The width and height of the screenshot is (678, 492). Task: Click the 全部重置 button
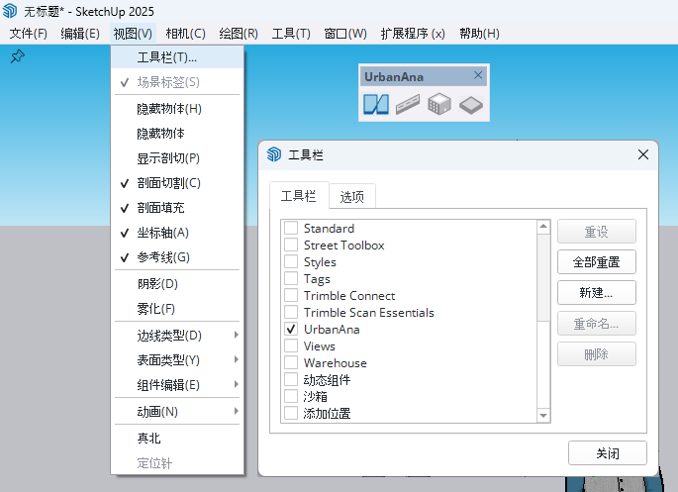pos(596,262)
